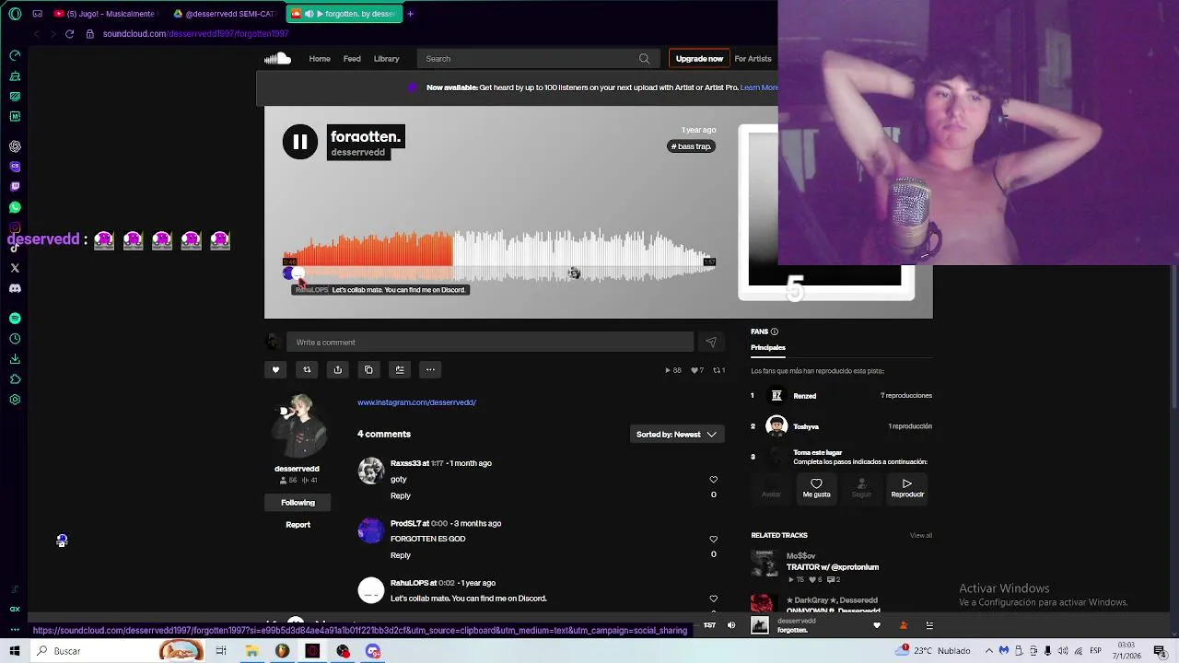Viewport: 1179px width, 663px height.
Task: Open the share dialog for the track
Action: pos(337,369)
